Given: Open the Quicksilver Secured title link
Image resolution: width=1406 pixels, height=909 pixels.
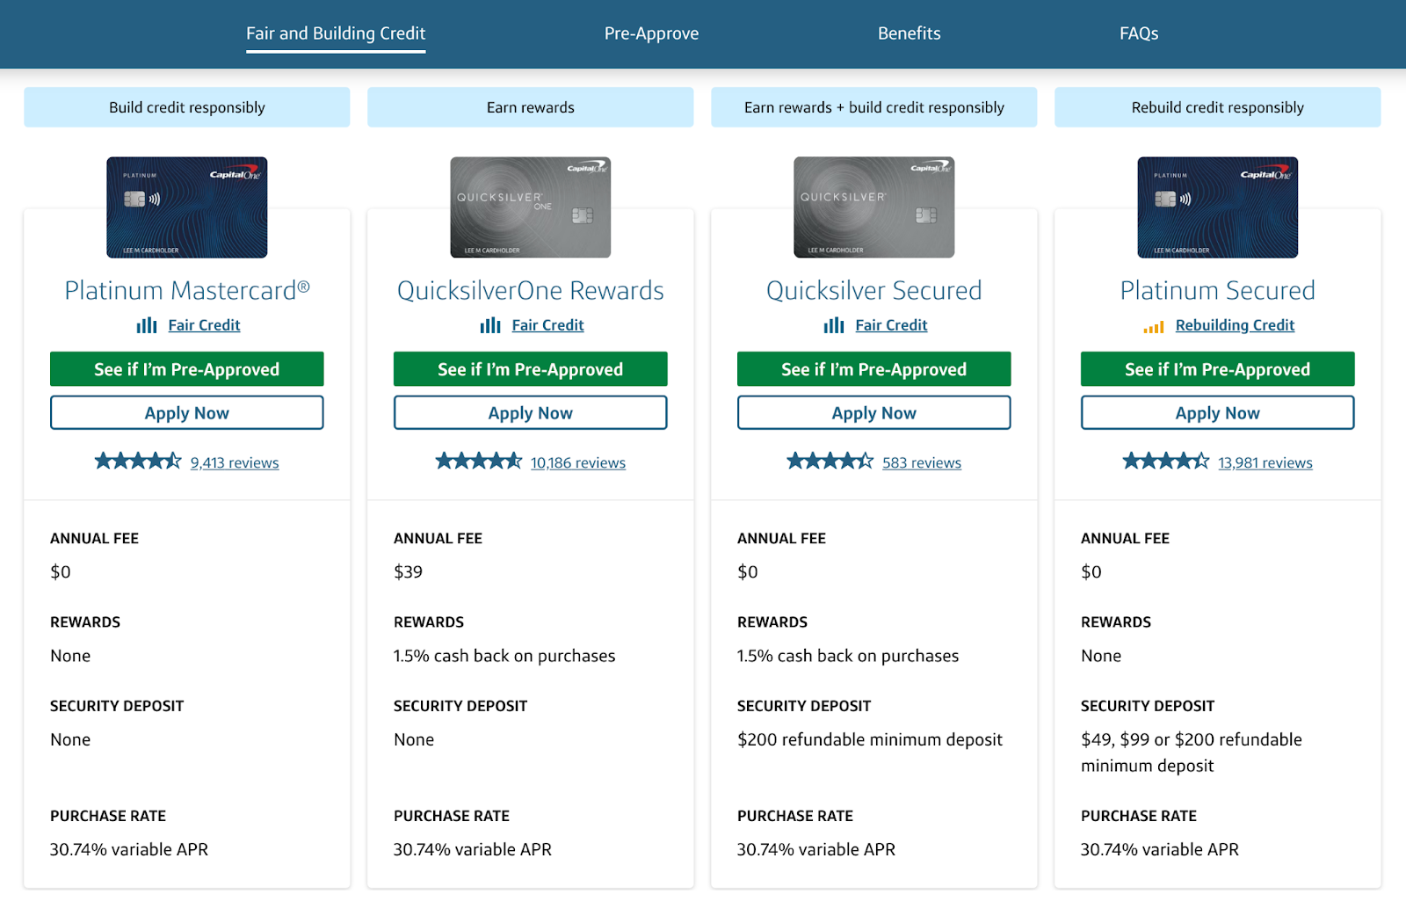Looking at the screenshot, I should pos(874,290).
